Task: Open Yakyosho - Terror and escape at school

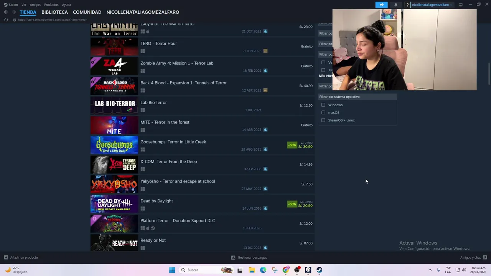Action: [203, 184]
